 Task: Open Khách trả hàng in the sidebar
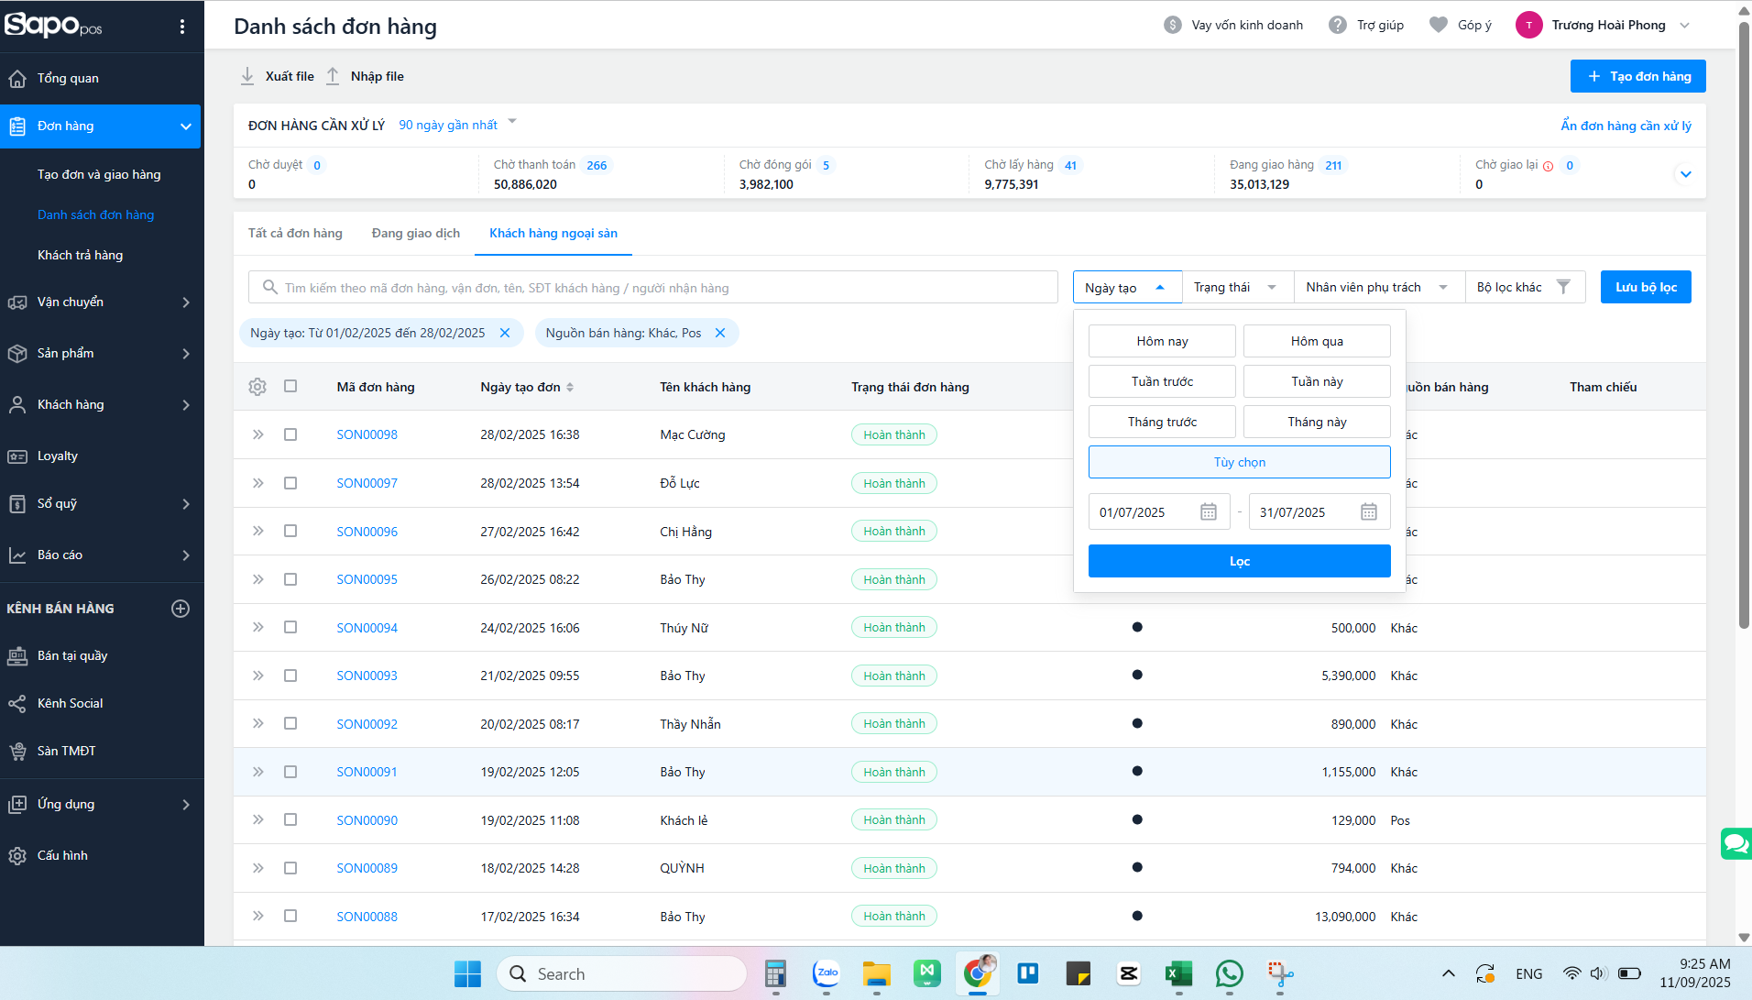(80, 255)
